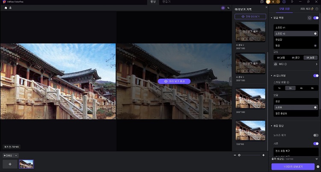This screenshot has height=172, width=321.
Task: Open the model combination tab
Action: click(x=284, y=9)
